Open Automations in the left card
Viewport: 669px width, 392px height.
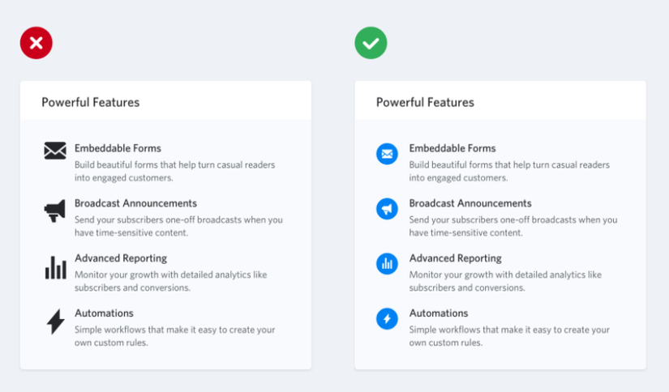point(104,313)
